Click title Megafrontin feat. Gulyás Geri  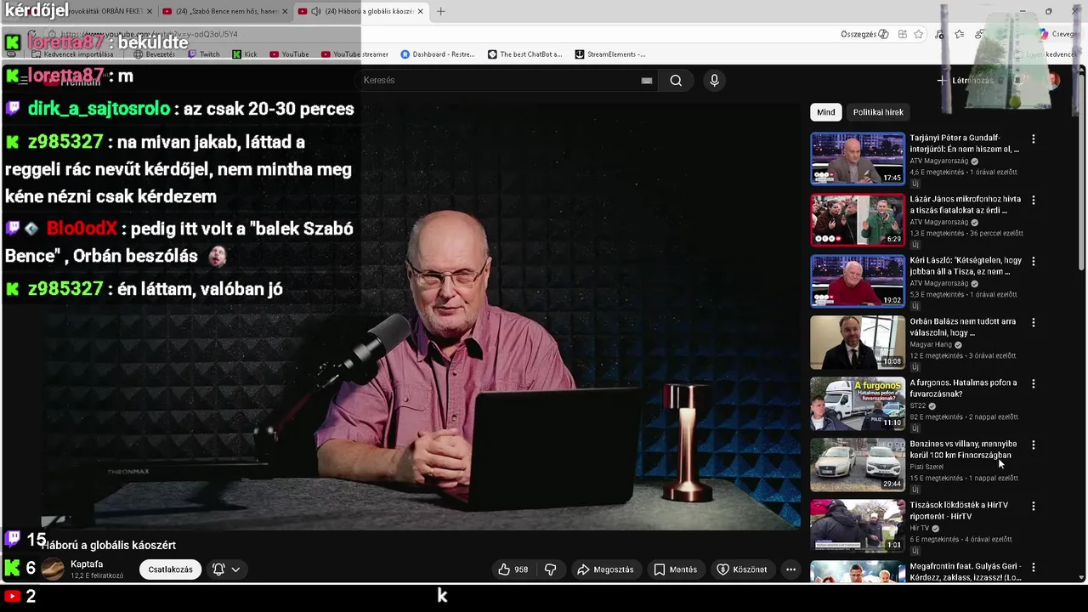tap(966, 572)
